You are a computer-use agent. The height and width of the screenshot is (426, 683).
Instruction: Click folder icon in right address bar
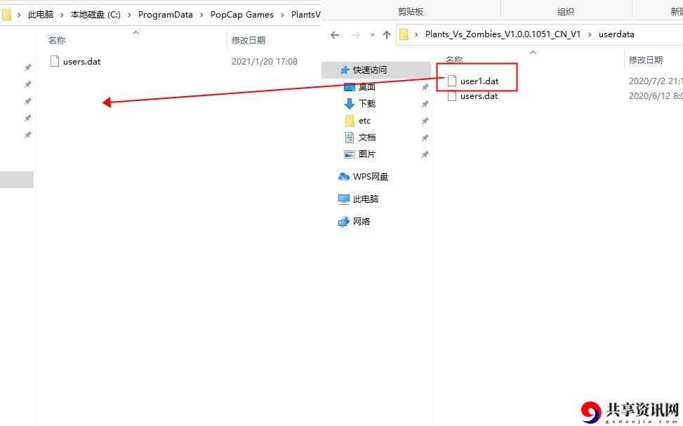pyautogui.click(x=404, y=34)
